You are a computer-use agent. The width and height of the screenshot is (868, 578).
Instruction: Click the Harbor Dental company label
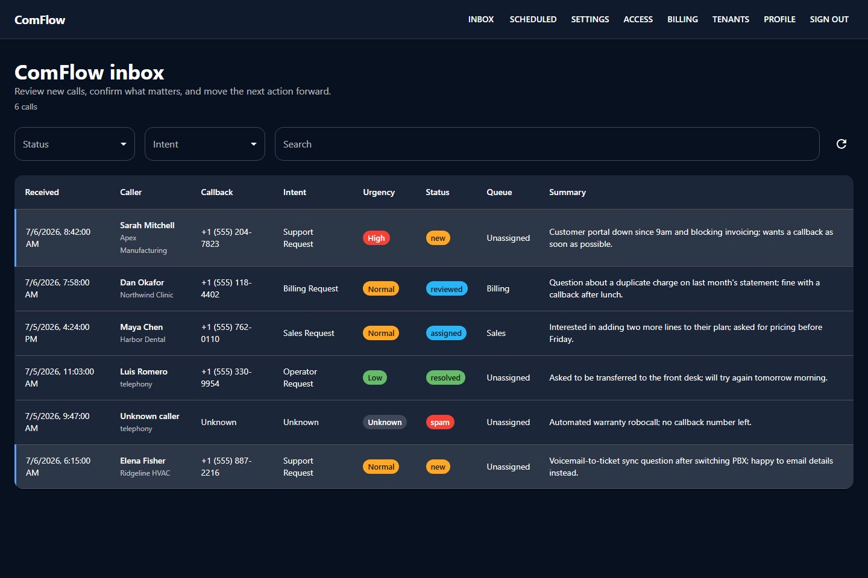tap(143, 340)
